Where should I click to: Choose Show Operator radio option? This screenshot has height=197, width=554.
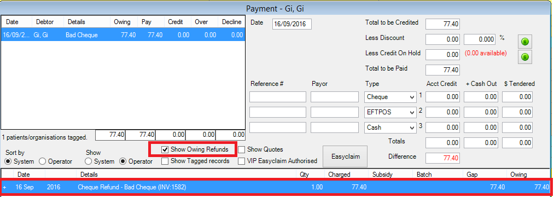pyautogui.click(x=123, y=161)
